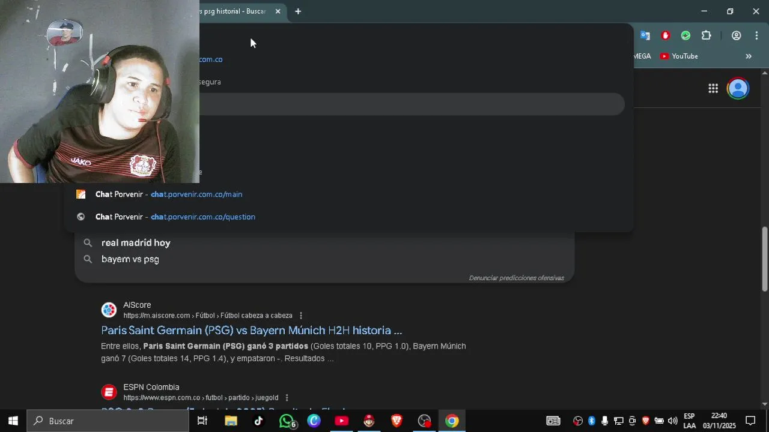Viewport: 769px width, 432px height.
Task: Click the ESPN Colombia site favicon
Action: (109, 392)
